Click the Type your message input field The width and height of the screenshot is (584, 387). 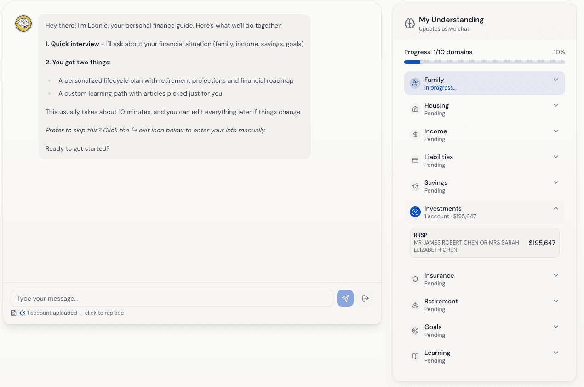(x=172, y=298)
